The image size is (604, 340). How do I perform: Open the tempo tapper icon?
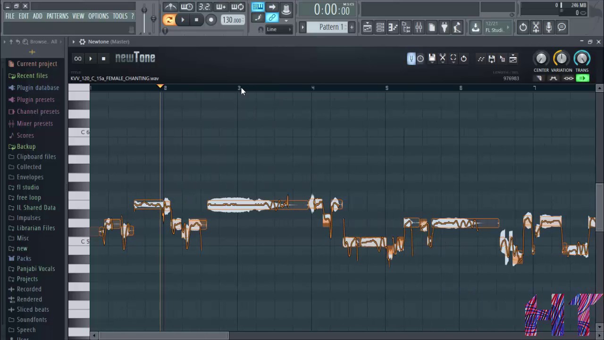(x=457, y=27)
